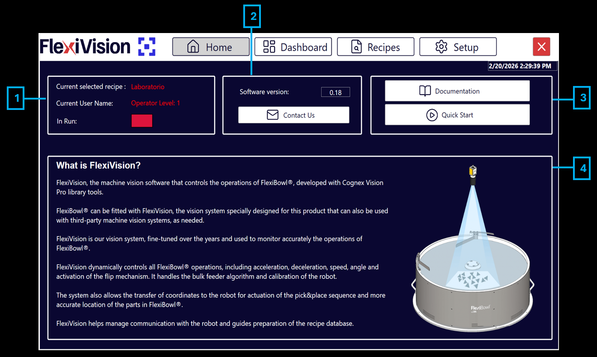Click the Software version label

pos(264,92)
